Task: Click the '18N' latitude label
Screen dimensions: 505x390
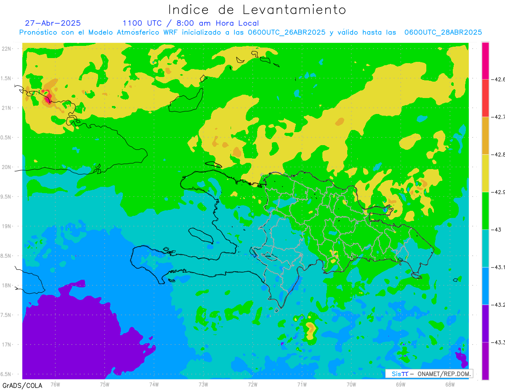Action: click(x=7, y=286)
